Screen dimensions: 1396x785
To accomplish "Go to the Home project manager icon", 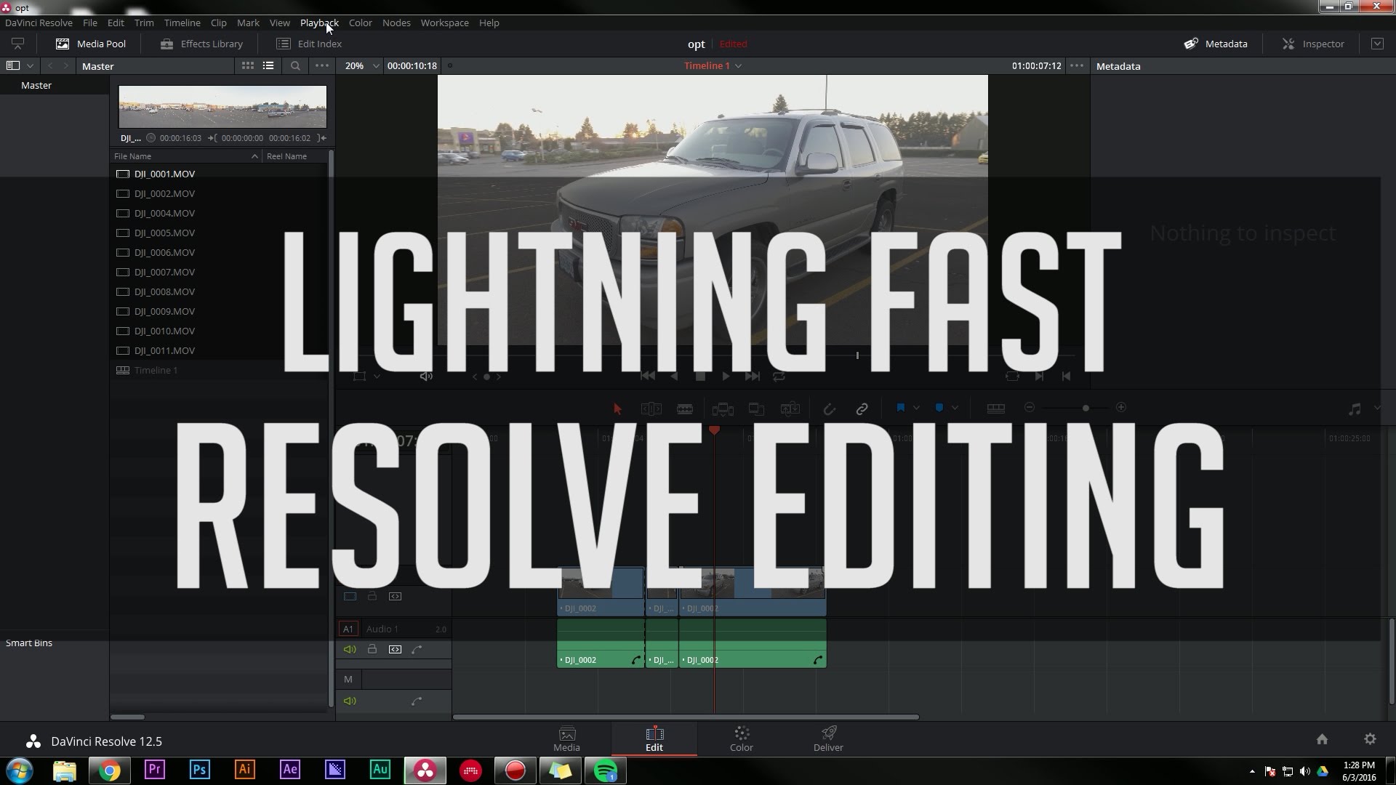I will 1322,739.
